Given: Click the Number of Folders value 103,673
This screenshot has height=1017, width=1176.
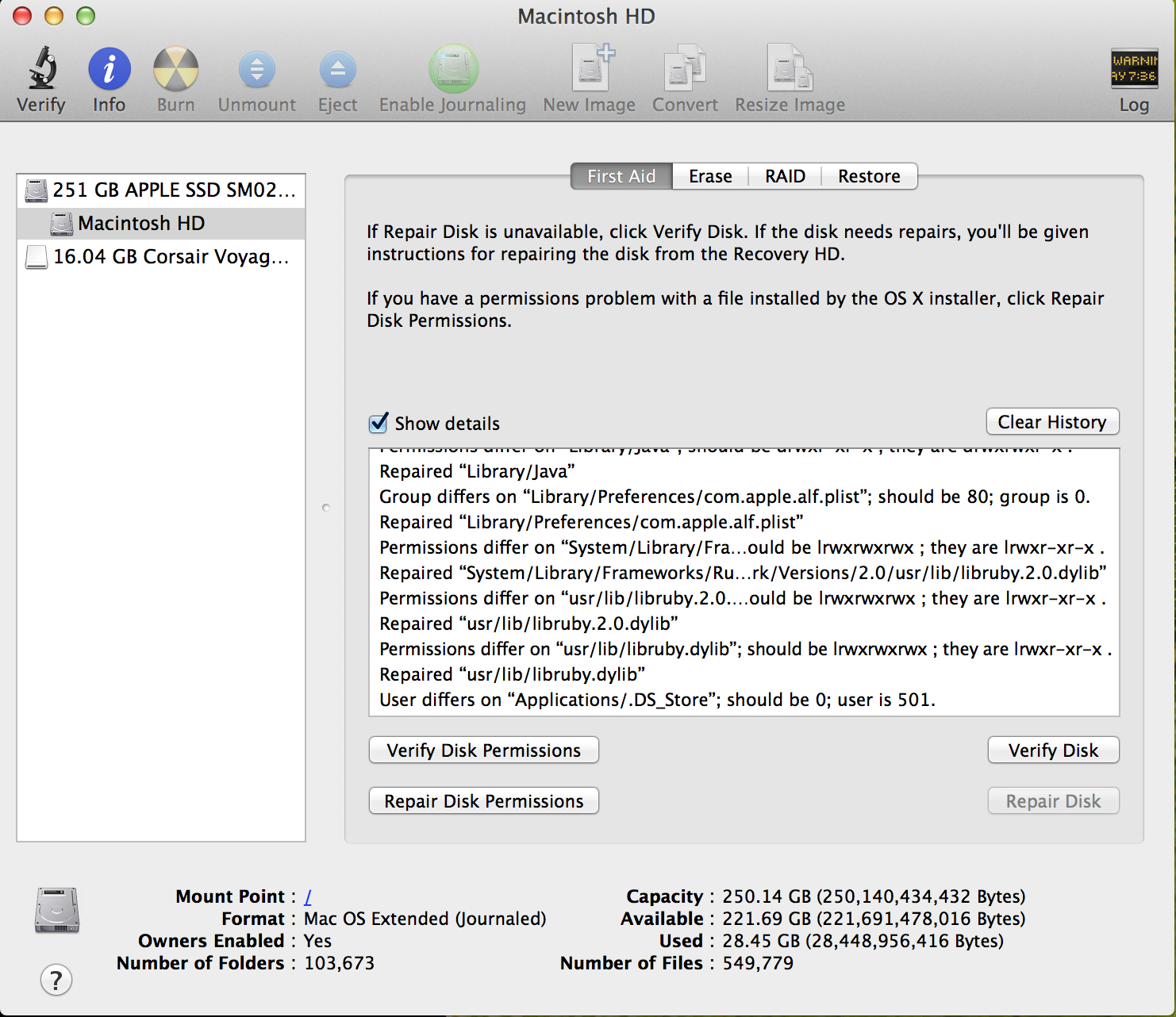Looking at the screenshot, I should 339,963.
